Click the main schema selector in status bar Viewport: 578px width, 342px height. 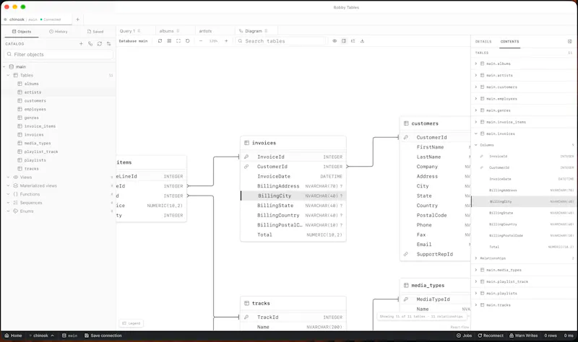point(69,336)
